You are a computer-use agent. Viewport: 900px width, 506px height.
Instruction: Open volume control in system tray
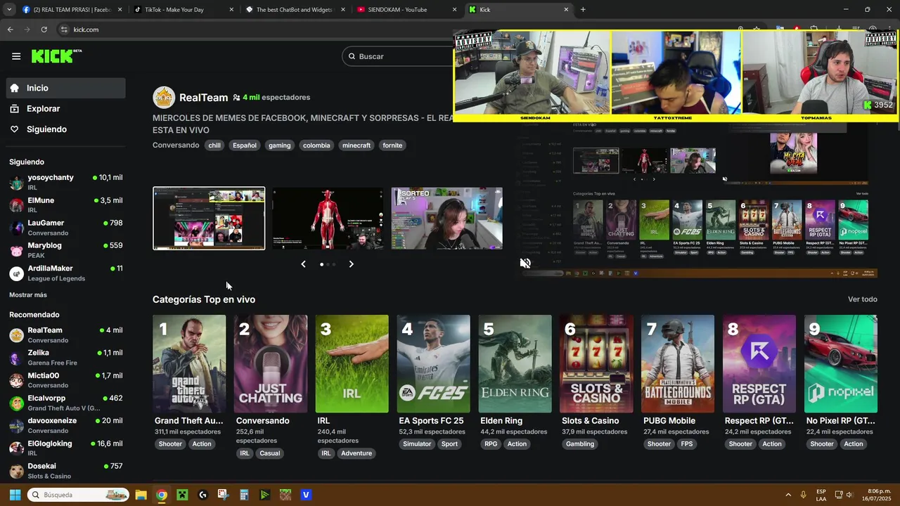point(849,495)
